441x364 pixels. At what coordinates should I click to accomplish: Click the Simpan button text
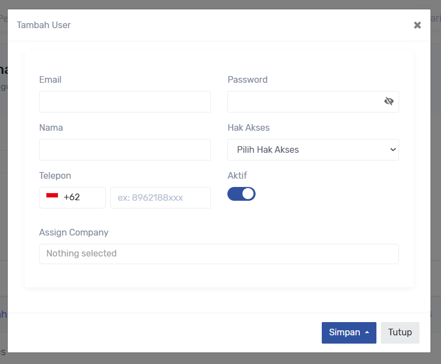click(344, 333)
